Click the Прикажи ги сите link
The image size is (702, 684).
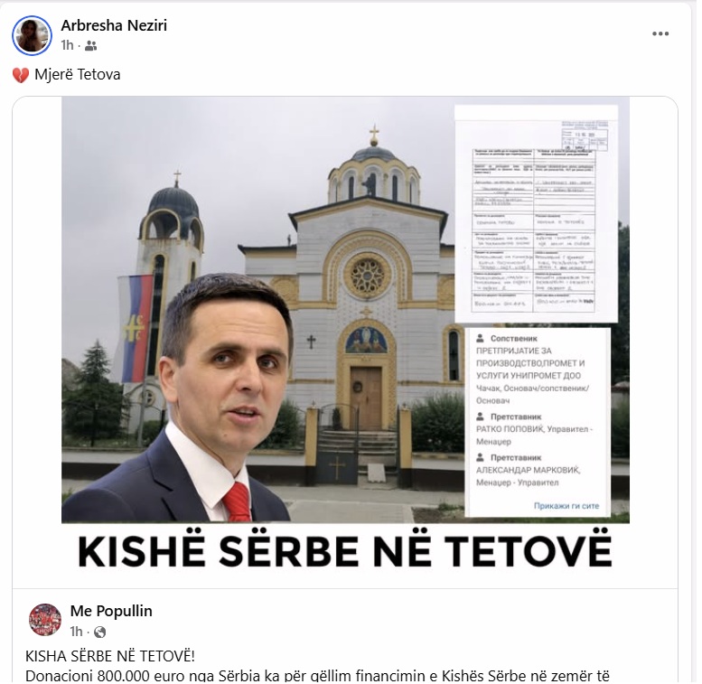566,506
